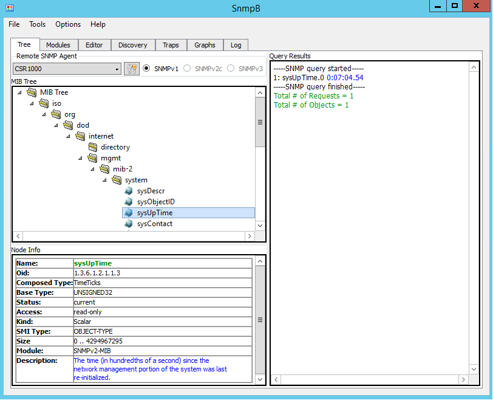Viewport: 493px width, 400px height.
Task: Click the internet folder icon
Action: [80, 136]
